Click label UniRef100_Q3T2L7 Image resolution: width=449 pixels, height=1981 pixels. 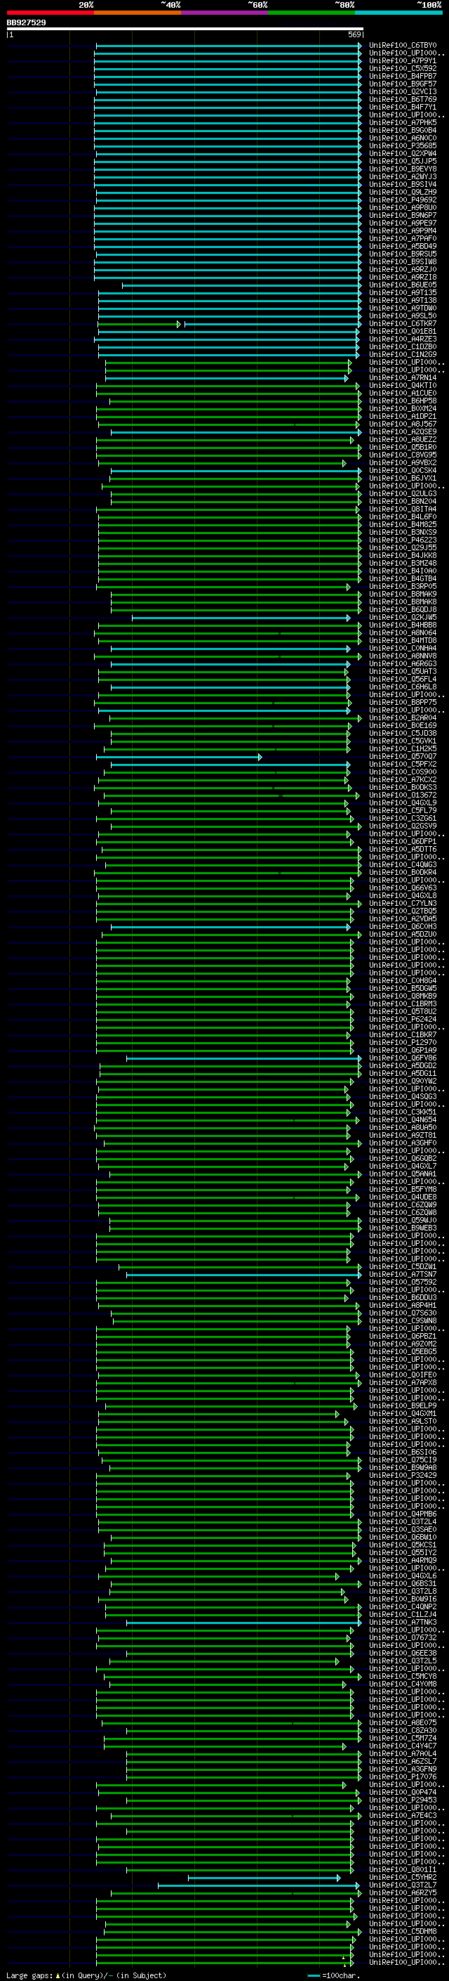pos(403,1885)
